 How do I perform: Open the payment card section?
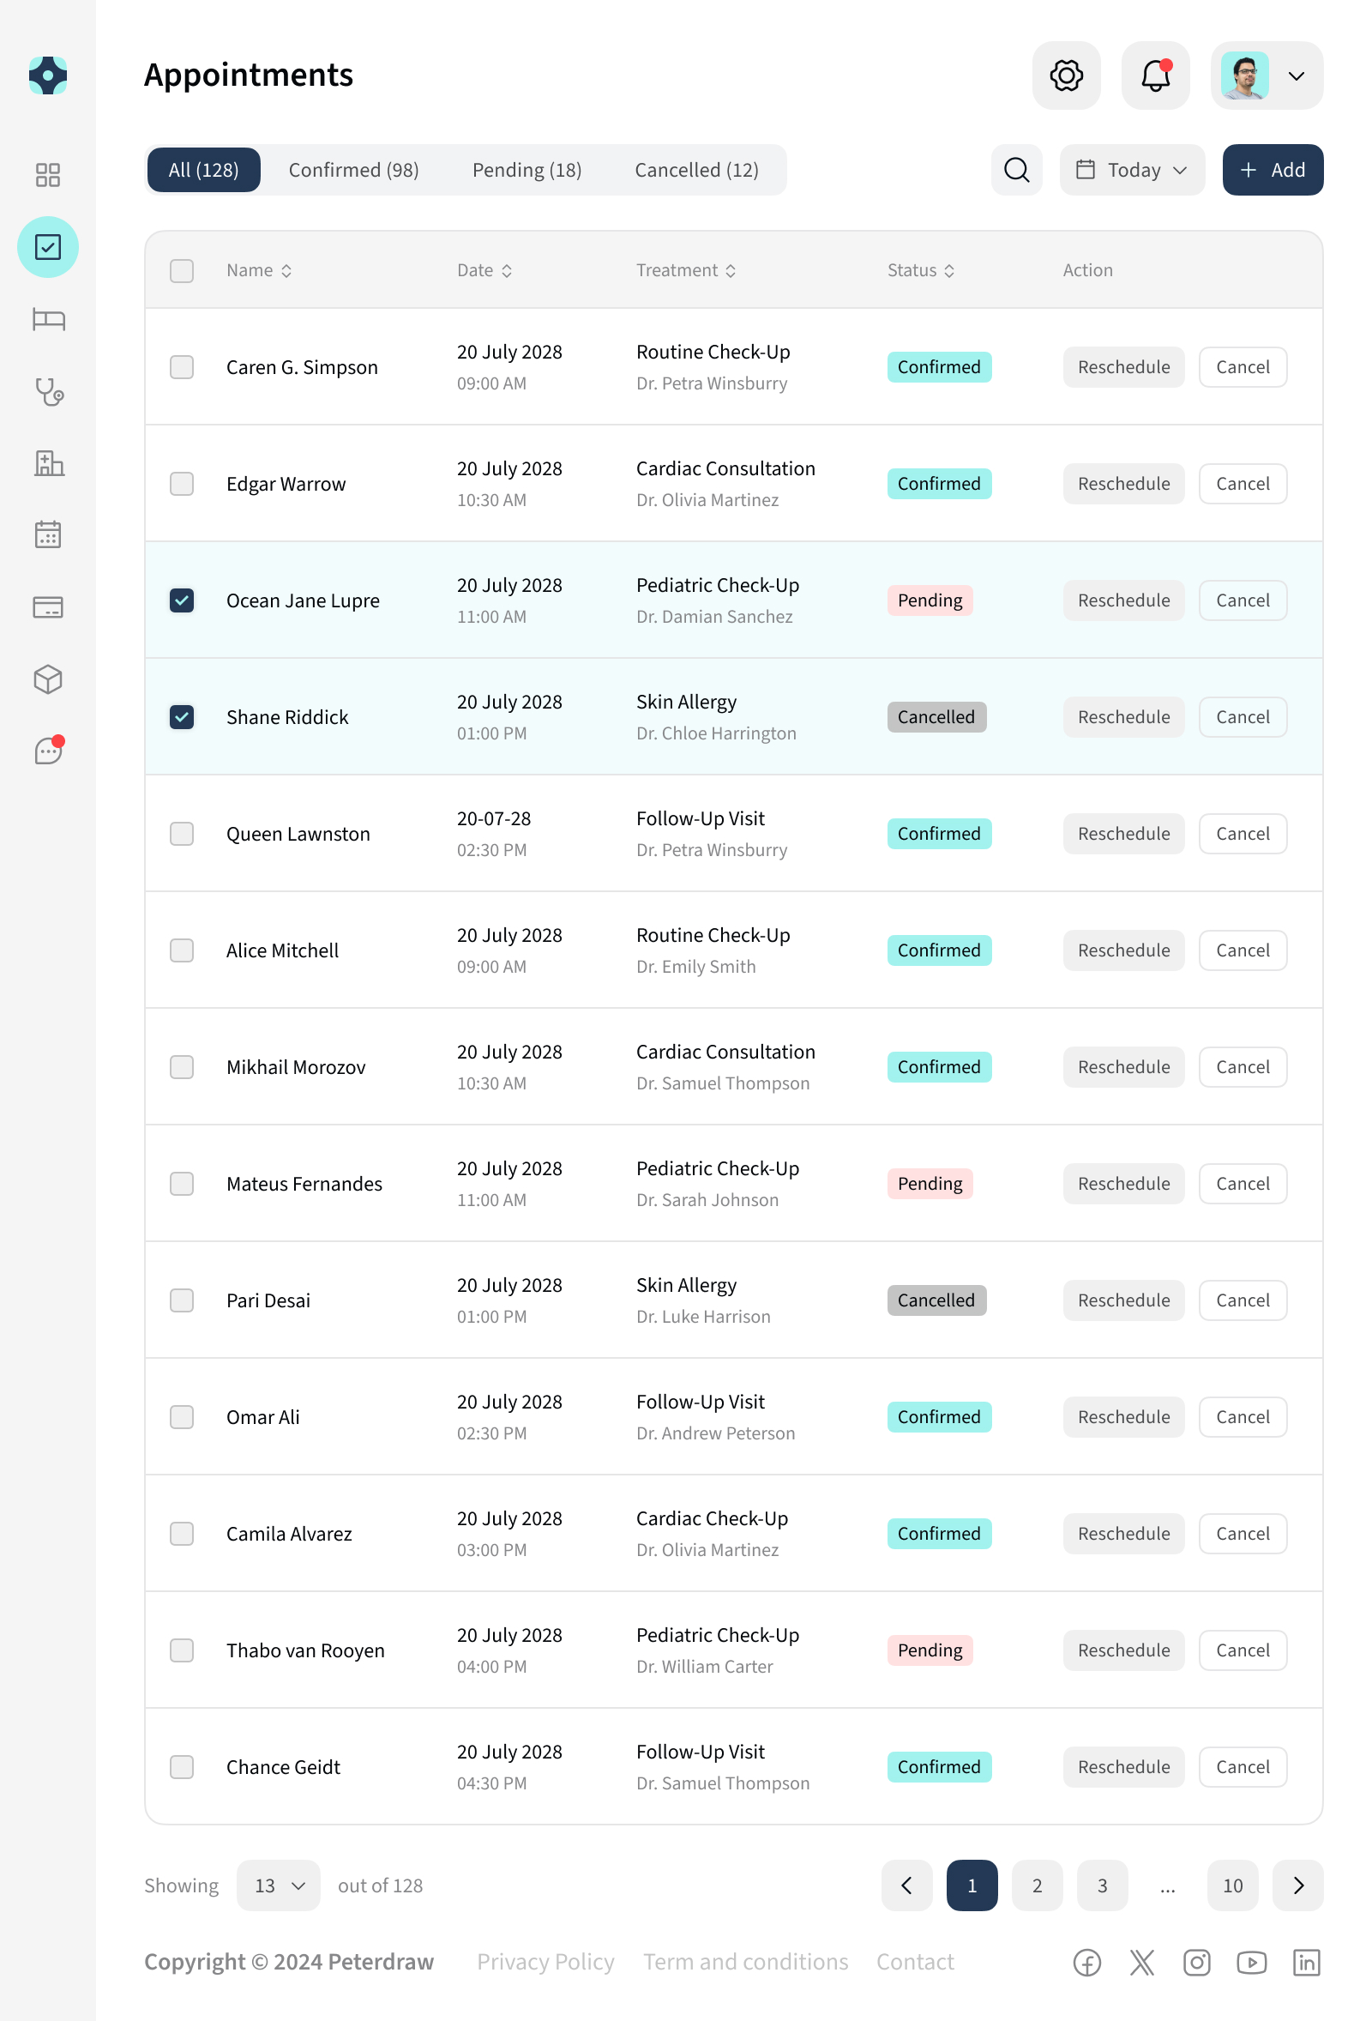tap(48, 607)
